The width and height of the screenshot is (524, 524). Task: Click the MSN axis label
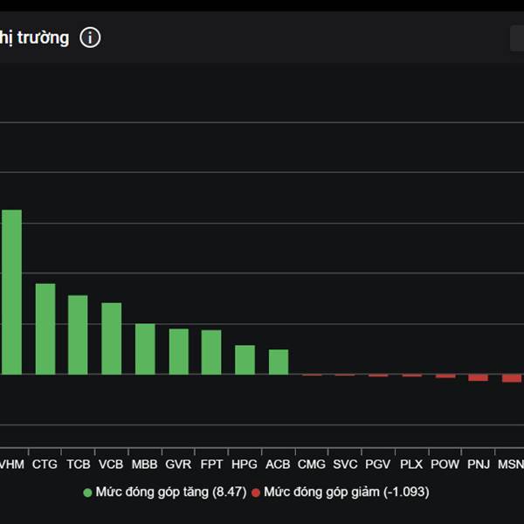point(511,465)
